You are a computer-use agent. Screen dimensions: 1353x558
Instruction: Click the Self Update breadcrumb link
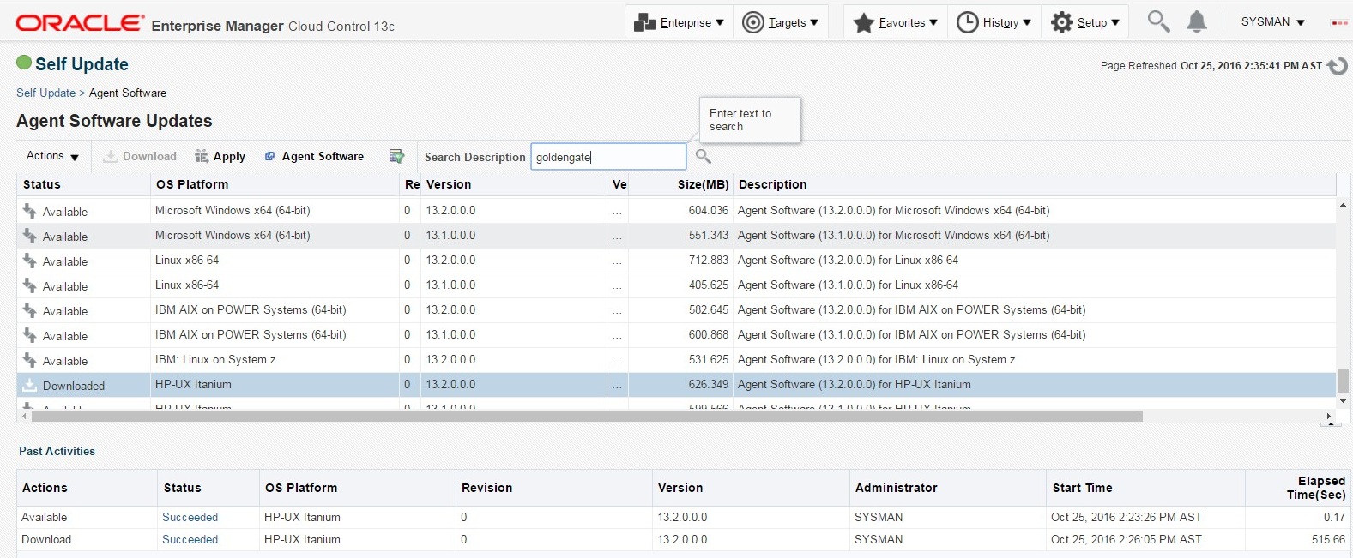pyautogui.click(x=45, y=93)
